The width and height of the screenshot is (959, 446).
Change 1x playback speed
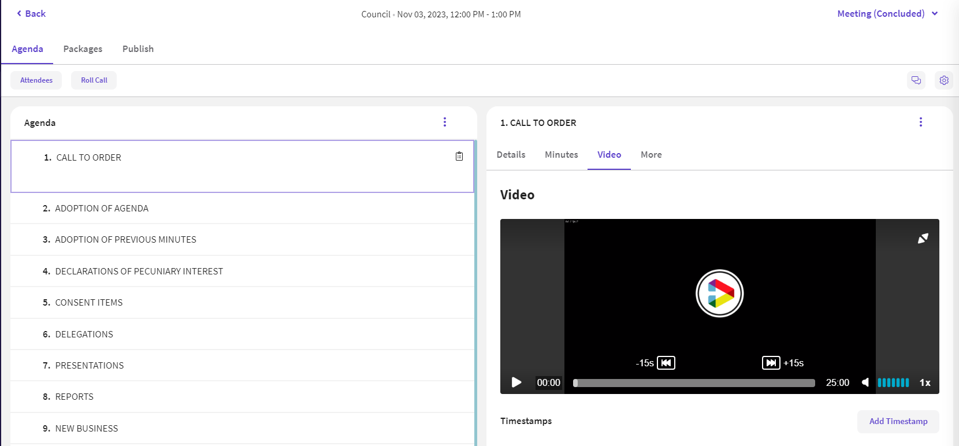coord(924,382)
